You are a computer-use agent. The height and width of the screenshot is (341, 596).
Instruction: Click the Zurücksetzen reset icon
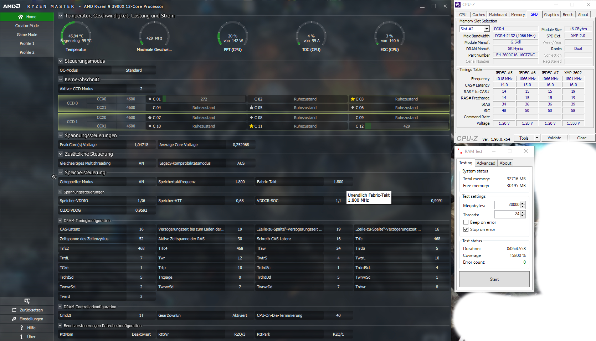tap(14, 310)
